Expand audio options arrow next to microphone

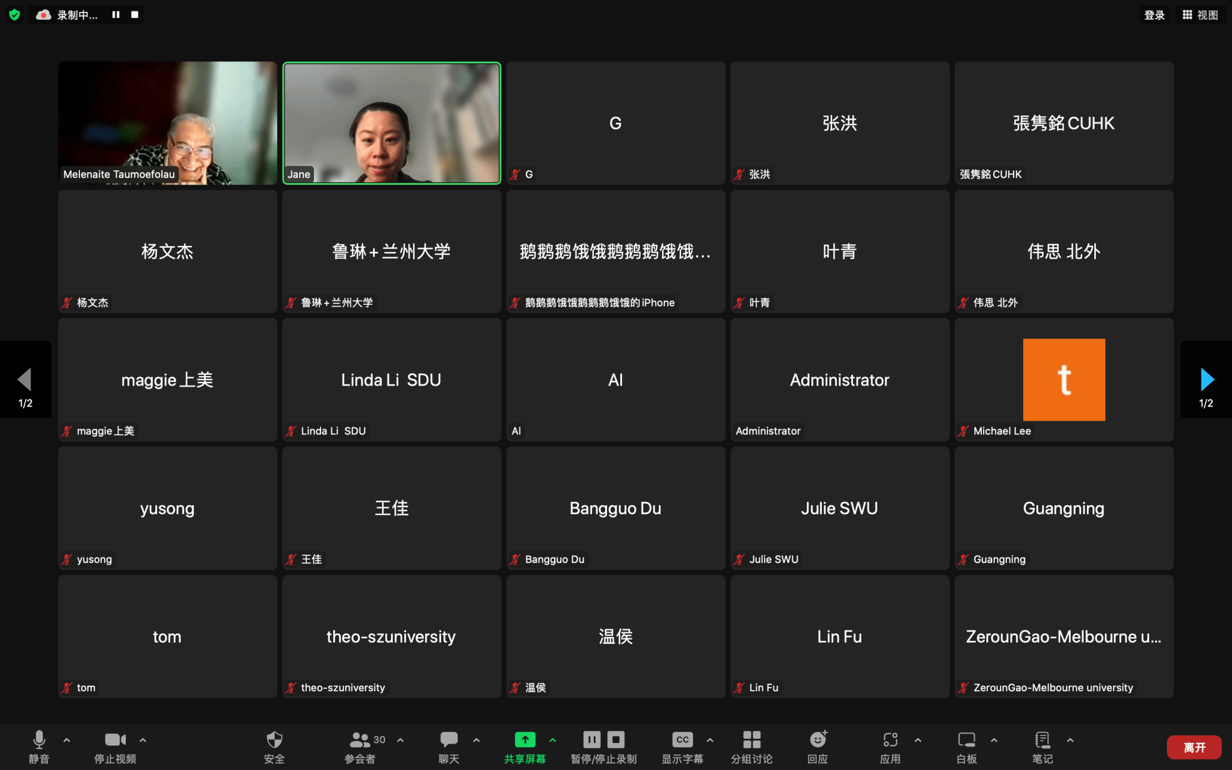pyautogui.click(x=67, y=740)
